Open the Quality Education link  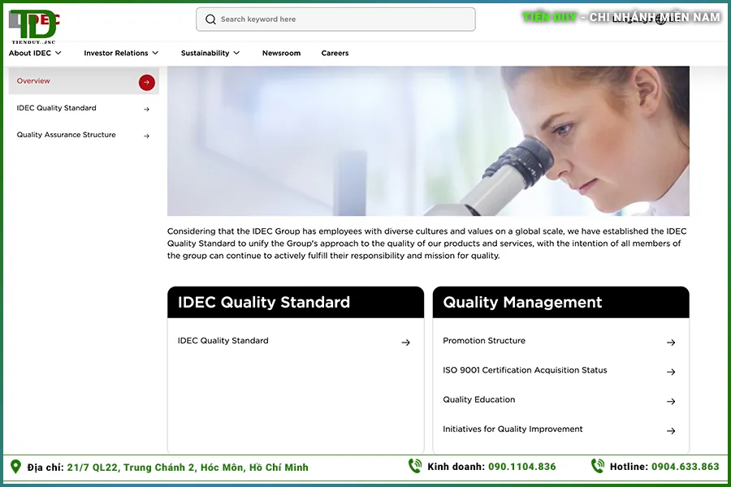pos(478,399)
